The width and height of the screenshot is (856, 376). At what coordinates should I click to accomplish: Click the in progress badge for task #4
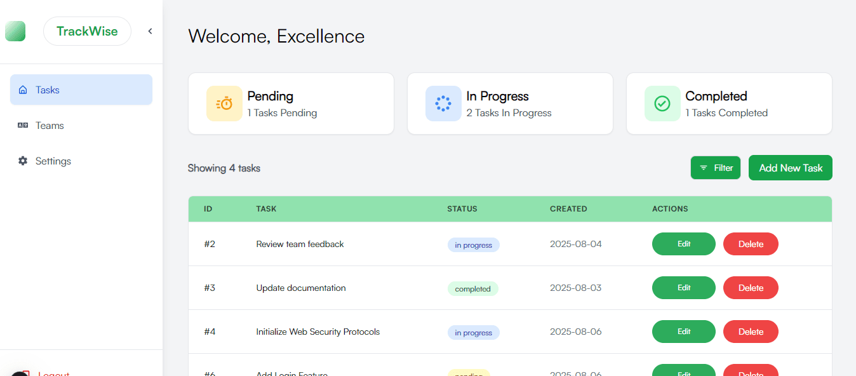pos(473,333)
